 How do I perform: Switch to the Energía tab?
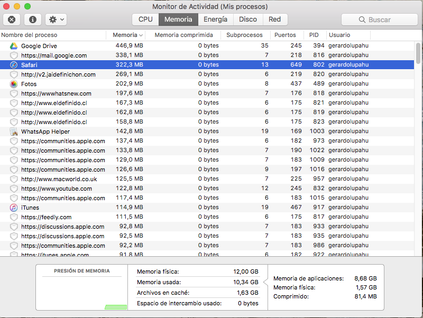coord(216,20)
